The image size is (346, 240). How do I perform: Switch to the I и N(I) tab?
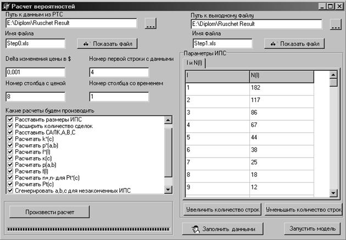tap(194, 63)
